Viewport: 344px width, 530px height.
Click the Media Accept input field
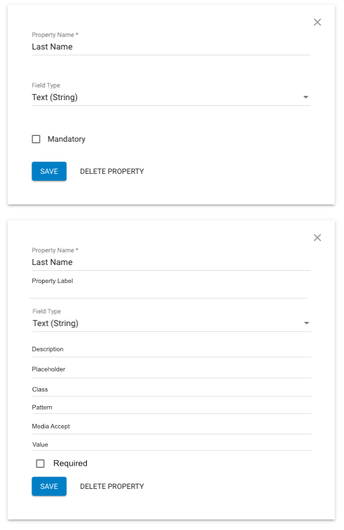[171, 427]
